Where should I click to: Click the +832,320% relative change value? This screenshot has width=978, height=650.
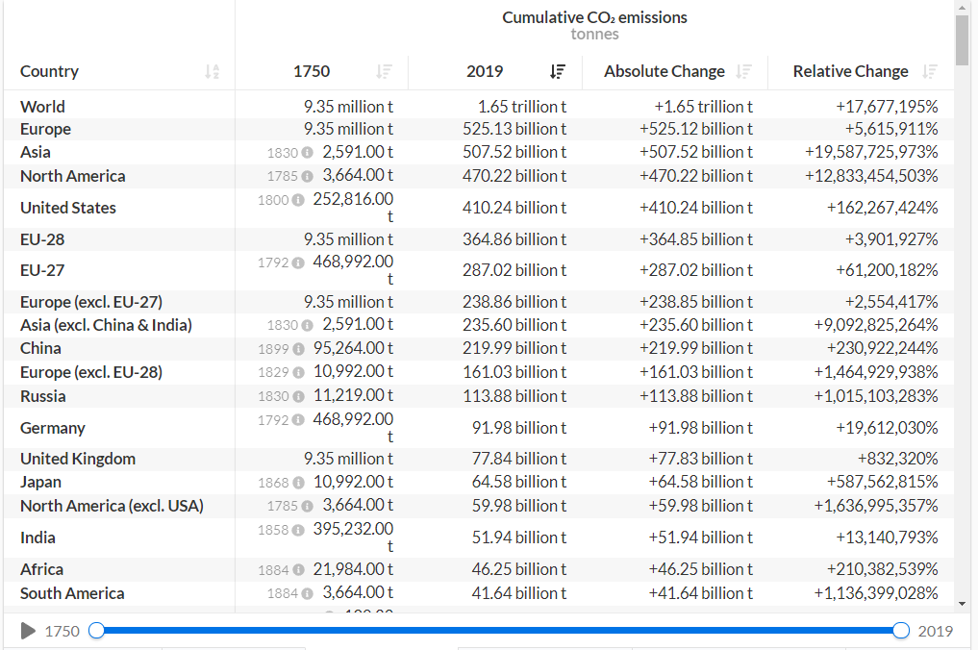coord(897,459)
